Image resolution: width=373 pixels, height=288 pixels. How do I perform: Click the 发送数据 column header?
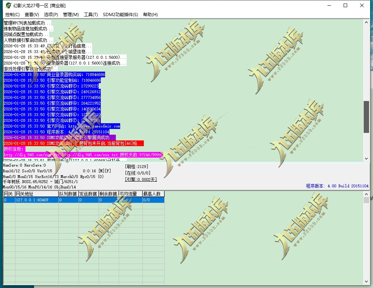[89, 194]
